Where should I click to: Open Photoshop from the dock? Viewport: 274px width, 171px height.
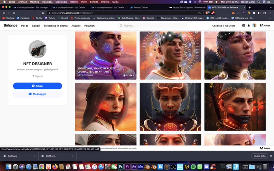point(120,167)
